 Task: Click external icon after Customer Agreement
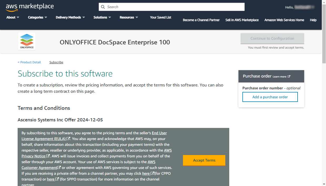[x=59, y=168]
